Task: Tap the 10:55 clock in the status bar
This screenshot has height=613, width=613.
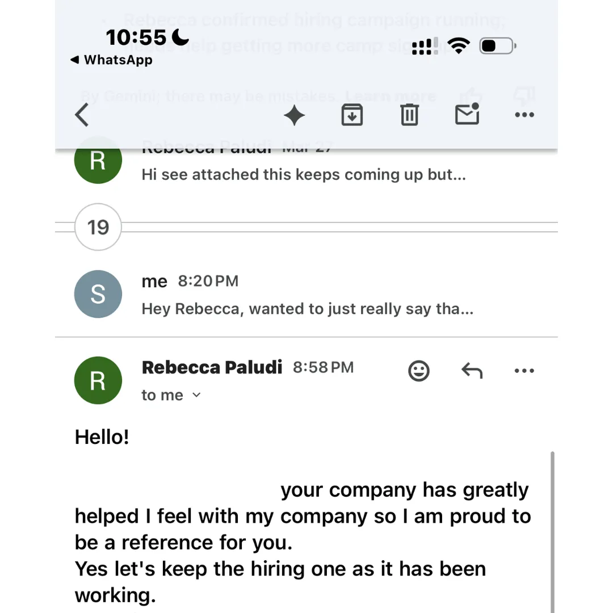Action: tap(136, 37)
